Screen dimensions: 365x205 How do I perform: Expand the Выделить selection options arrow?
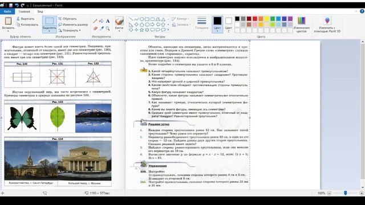click(50, 31)
